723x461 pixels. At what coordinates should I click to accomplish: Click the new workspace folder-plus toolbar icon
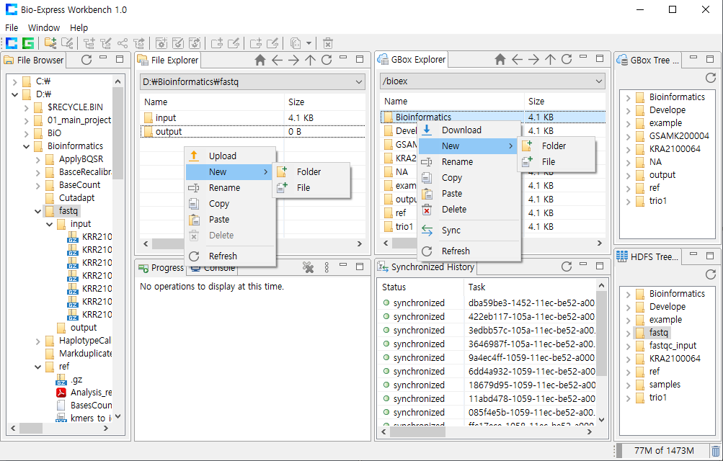pos(50,43)
